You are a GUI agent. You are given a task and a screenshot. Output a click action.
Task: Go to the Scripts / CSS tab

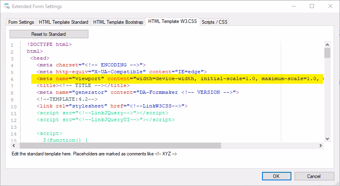215,22
